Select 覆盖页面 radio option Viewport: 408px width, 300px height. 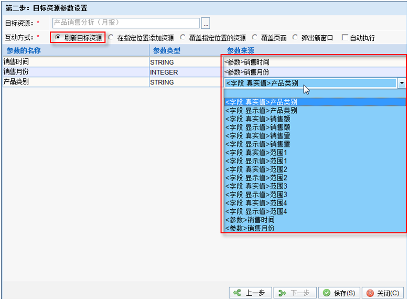click(x=255, y=37)
